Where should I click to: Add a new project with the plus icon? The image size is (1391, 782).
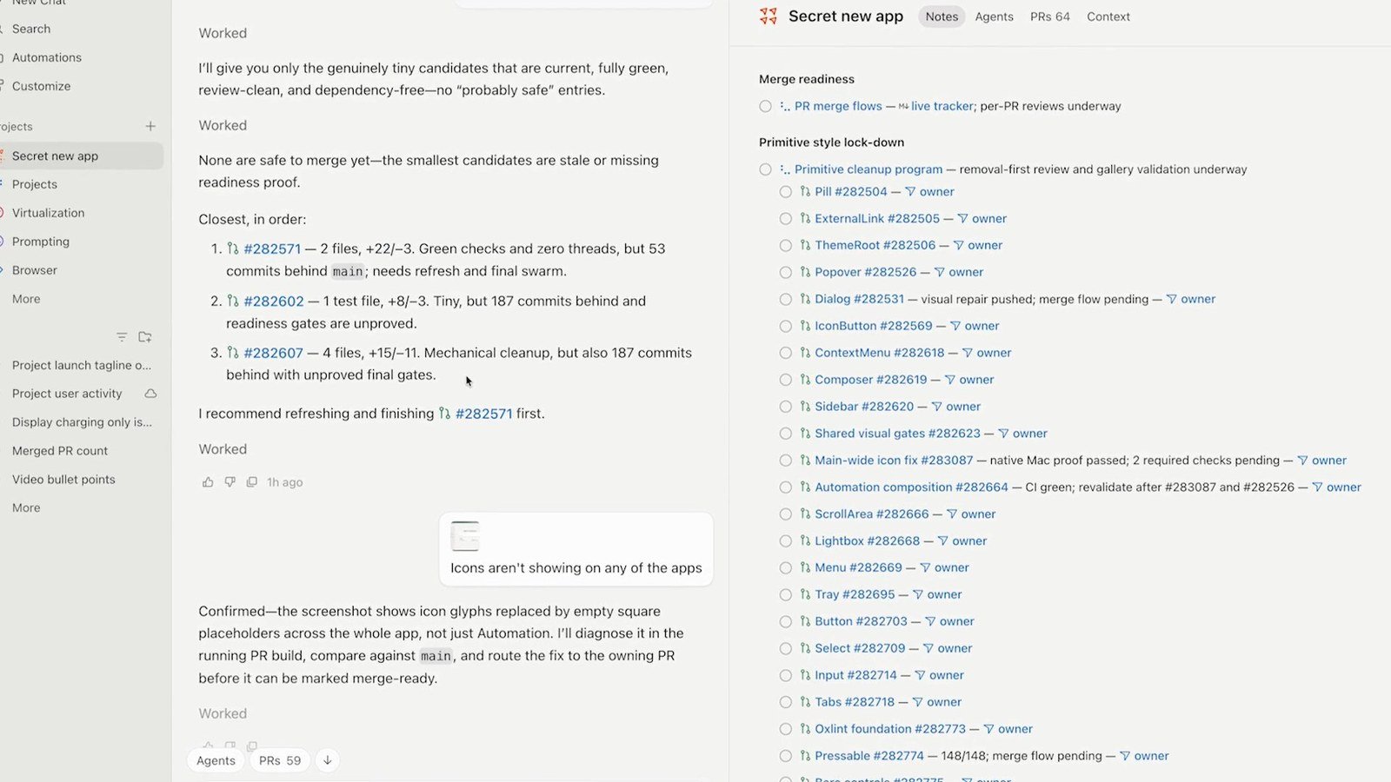coord(150,126)
